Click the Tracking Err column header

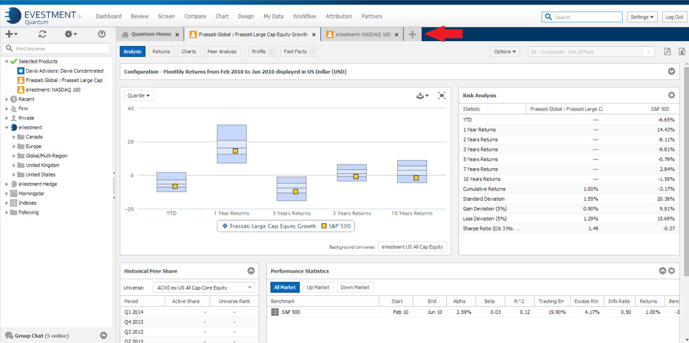(552, 301)
